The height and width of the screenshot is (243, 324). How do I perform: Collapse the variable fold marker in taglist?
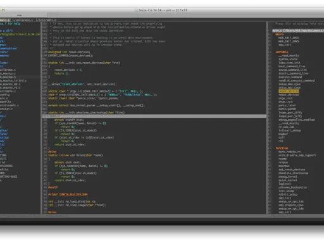point(270,52)
